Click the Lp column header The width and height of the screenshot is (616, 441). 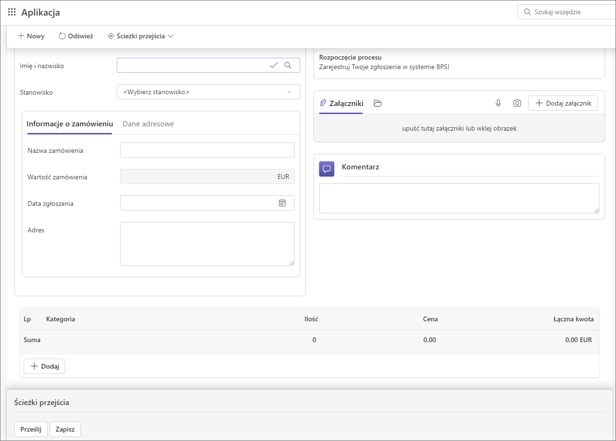click(27, 319)
